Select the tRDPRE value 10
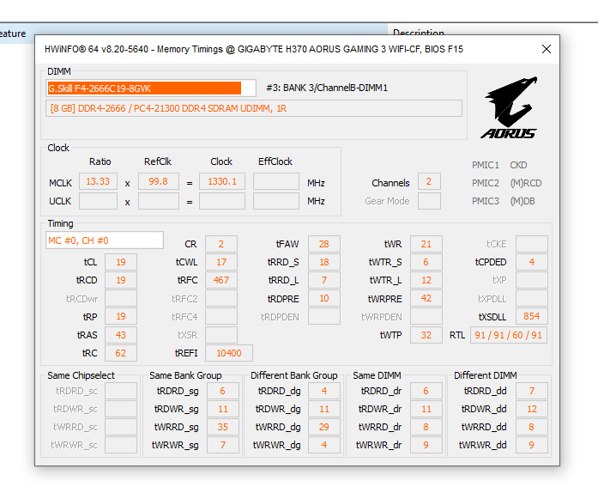The height and width of the screenshot is (487, 598). tap(324, 298)
